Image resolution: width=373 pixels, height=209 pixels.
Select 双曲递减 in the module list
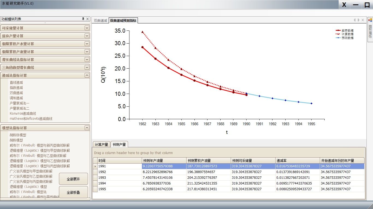click(x=16, y=93)
